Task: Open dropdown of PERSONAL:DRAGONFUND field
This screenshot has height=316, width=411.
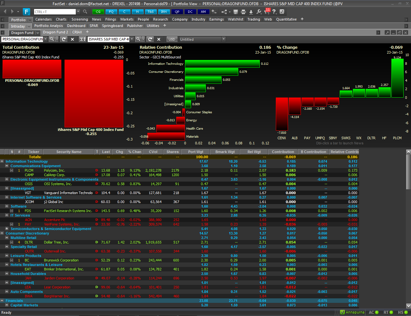Action: pyautogui.click(x=45, y=39)
